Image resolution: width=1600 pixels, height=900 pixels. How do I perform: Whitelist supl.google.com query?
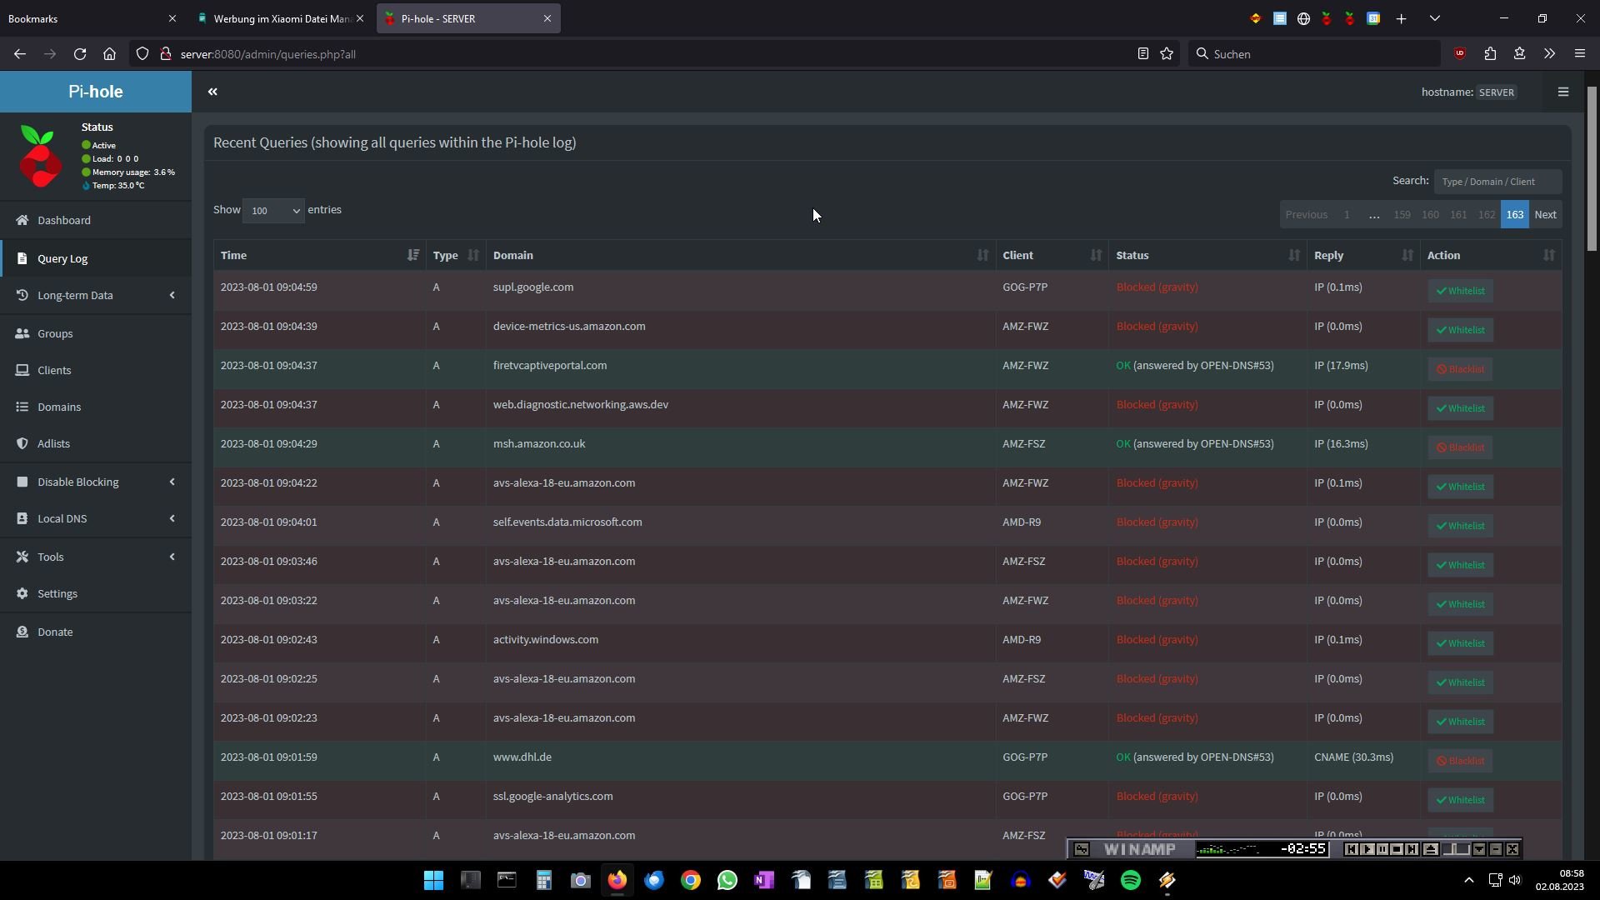[1460, 292]
